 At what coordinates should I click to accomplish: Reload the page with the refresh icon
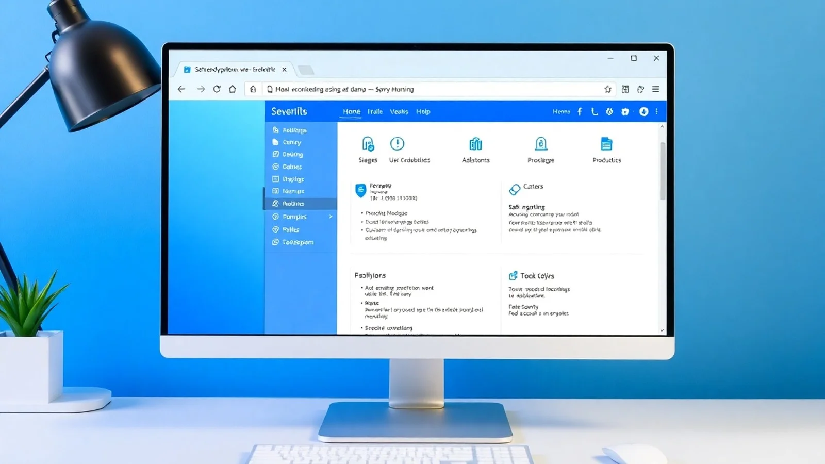coord(217,89)
